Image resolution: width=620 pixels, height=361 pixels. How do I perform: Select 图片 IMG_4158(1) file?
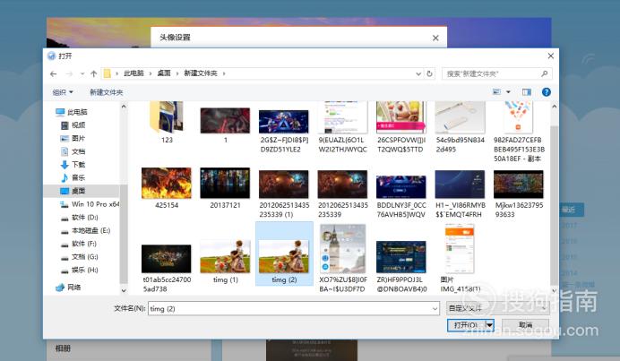pyautogui.click(x=460, y=259)
